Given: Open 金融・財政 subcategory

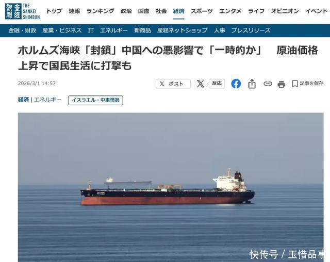Looking at the screenshot, I should click(x=22, y=30).
